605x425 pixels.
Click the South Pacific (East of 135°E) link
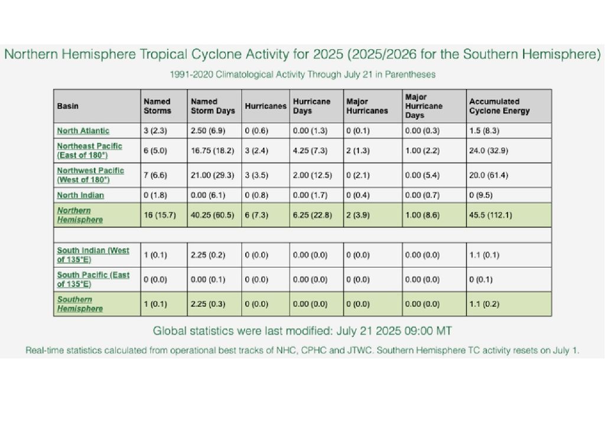click(93, 279)
